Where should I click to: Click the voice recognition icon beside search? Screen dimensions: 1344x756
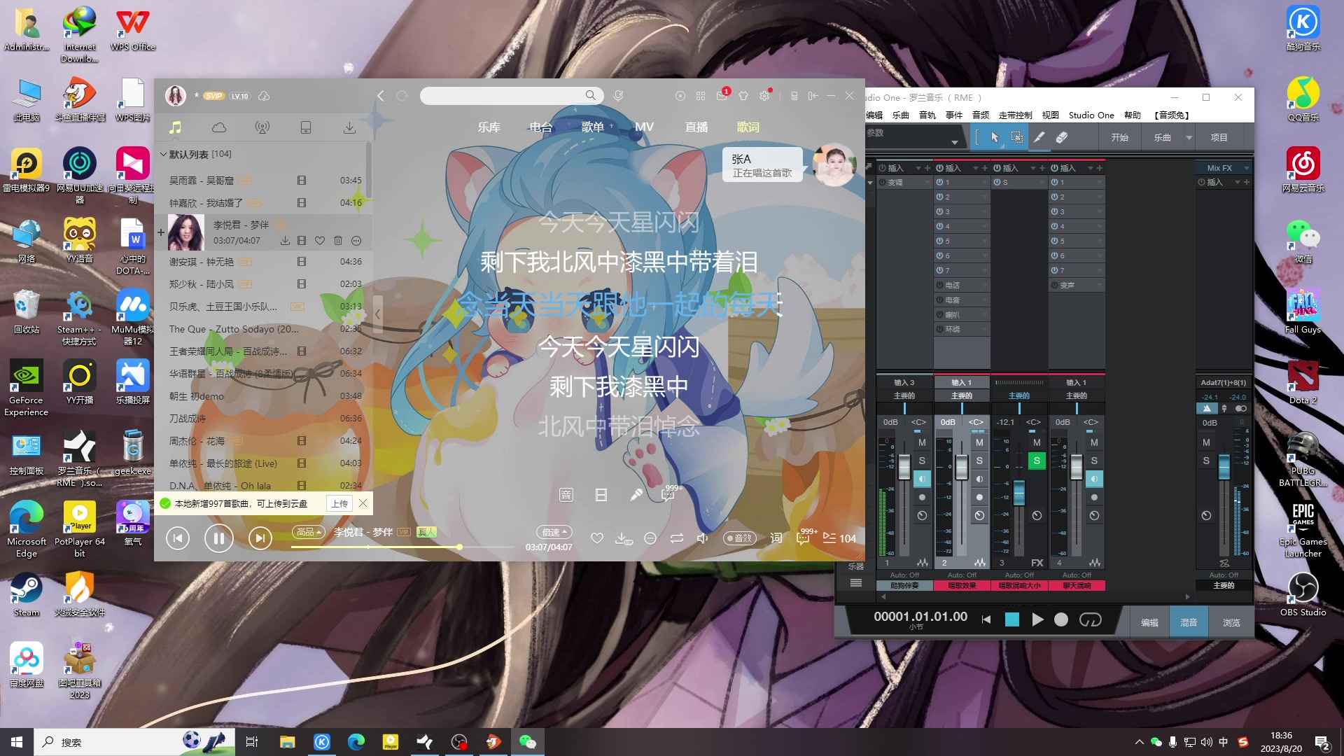click(618, 96)
